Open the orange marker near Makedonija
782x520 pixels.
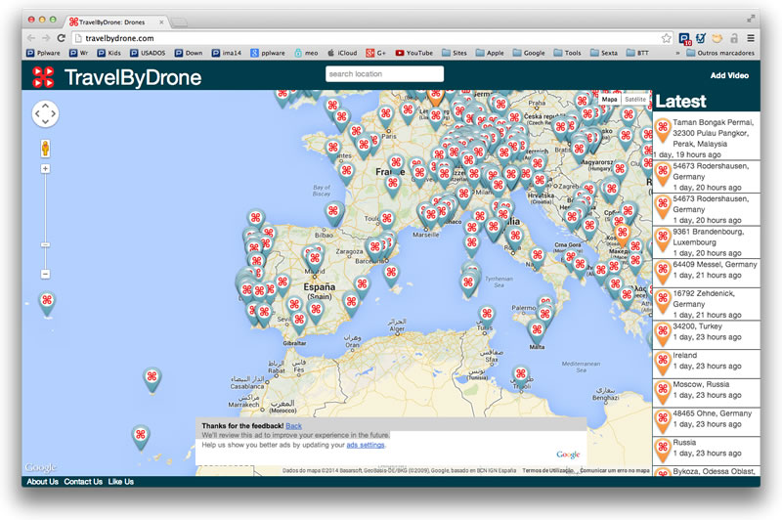622,235
